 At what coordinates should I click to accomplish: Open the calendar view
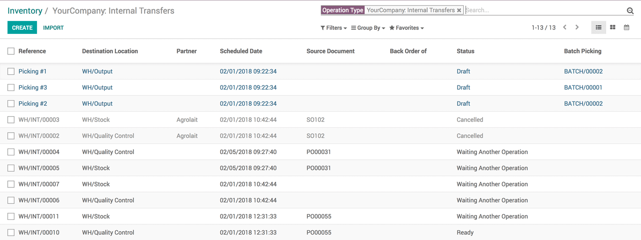pos(626,28)
